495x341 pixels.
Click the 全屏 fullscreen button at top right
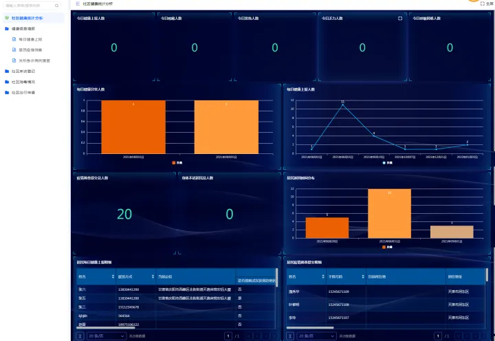[x=487, y=4]
